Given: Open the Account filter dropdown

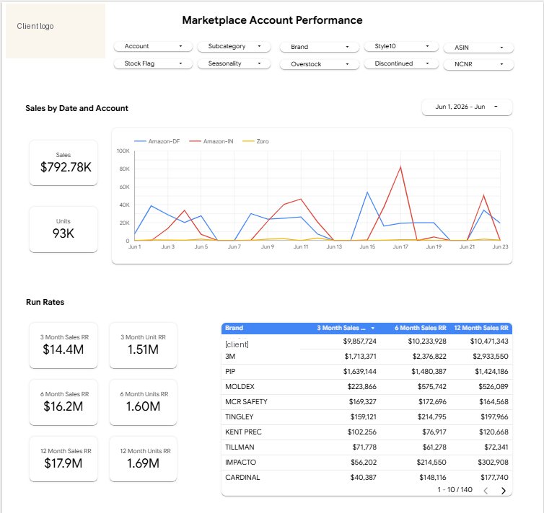Looking at the screenshot, I should (x=153, y=46).
